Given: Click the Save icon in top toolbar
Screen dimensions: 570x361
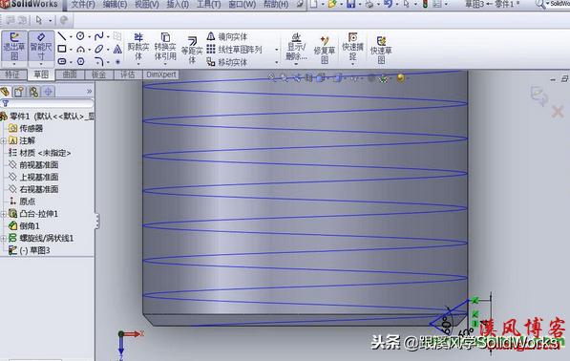Looking at the screenshot, I should (350, 4).
